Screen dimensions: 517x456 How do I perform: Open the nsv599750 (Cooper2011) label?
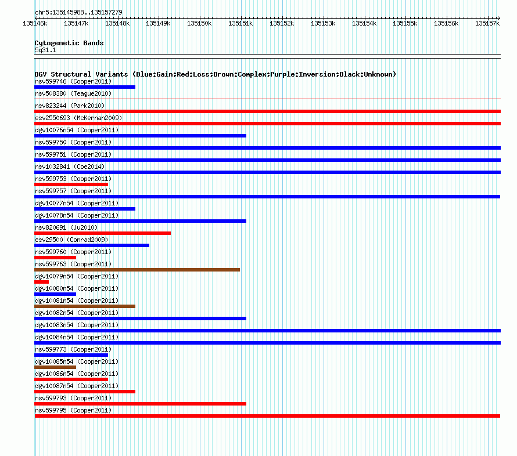(x=73, y=142)
